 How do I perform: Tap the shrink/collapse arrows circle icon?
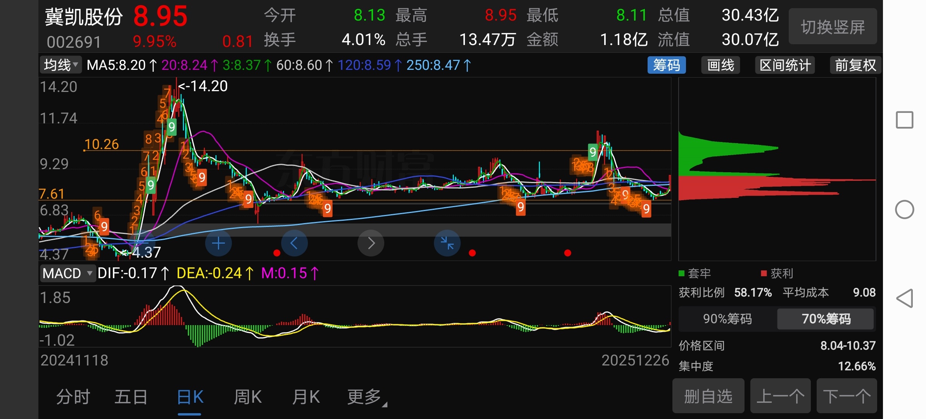pos(447,243)
